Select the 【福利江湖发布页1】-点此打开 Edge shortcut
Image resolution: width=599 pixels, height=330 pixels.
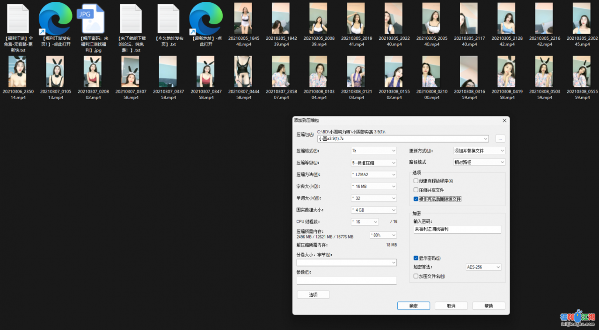click(55, 19)
